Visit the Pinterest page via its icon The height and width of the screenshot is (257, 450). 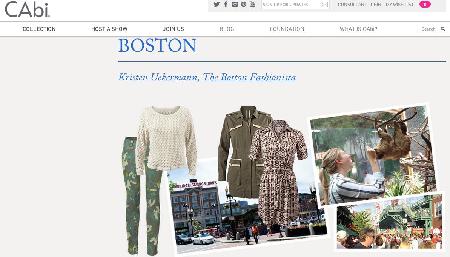243,4
